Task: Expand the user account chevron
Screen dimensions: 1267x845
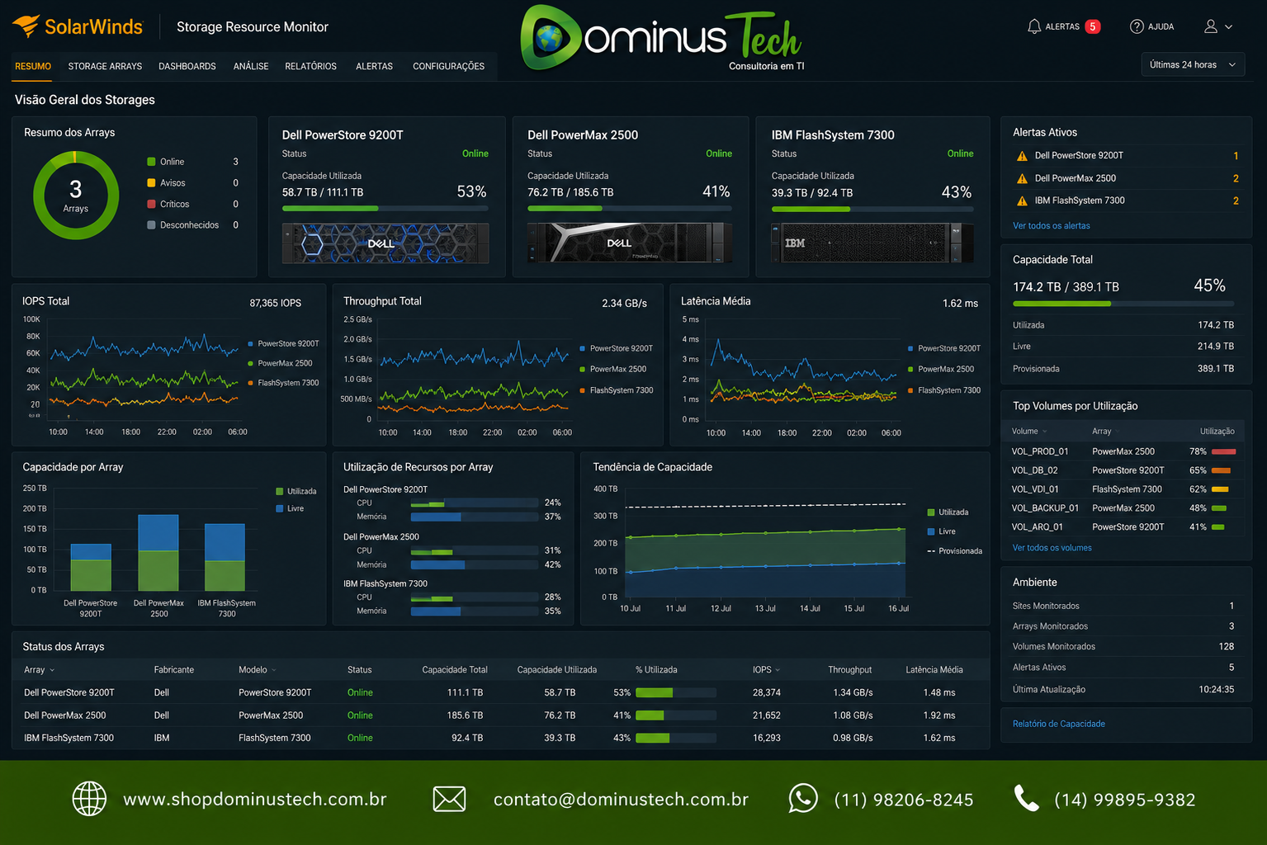Action: click(1229, 26)
